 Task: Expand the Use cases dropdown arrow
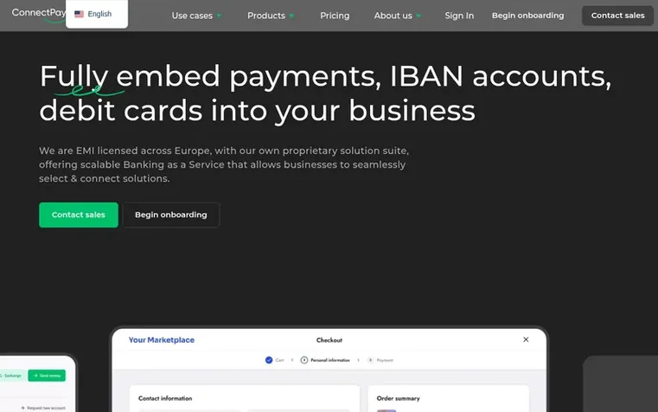219,16
